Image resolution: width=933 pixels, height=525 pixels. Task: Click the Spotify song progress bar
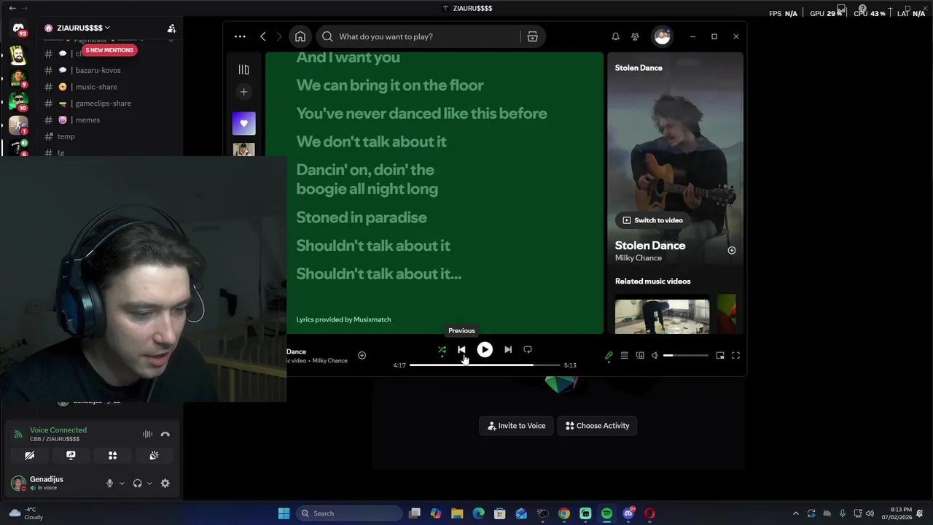click(x=485, y=365)
